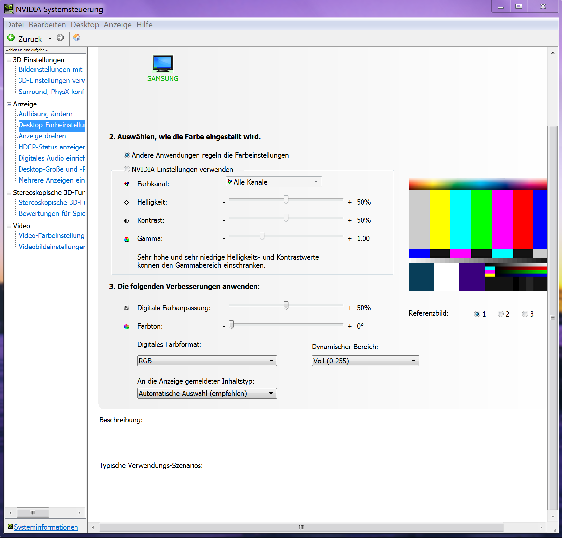Click the Farbton slider handle
Image resolution: width=562 pixels, height=538 pixels.
click(231, 324)
